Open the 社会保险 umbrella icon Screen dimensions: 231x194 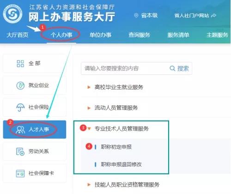[x=20, y=107]
